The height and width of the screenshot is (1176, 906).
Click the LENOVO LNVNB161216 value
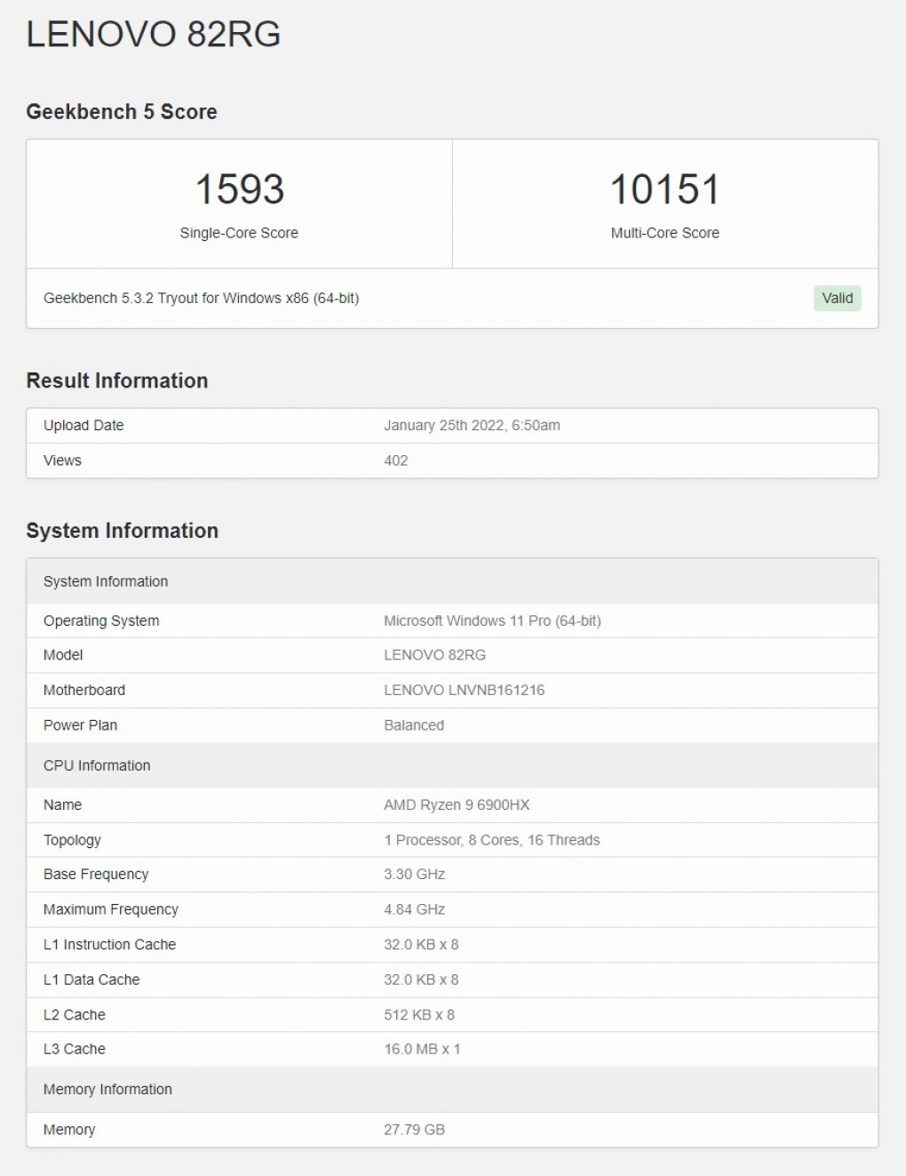pyautogui.click(x=464, y=690)
